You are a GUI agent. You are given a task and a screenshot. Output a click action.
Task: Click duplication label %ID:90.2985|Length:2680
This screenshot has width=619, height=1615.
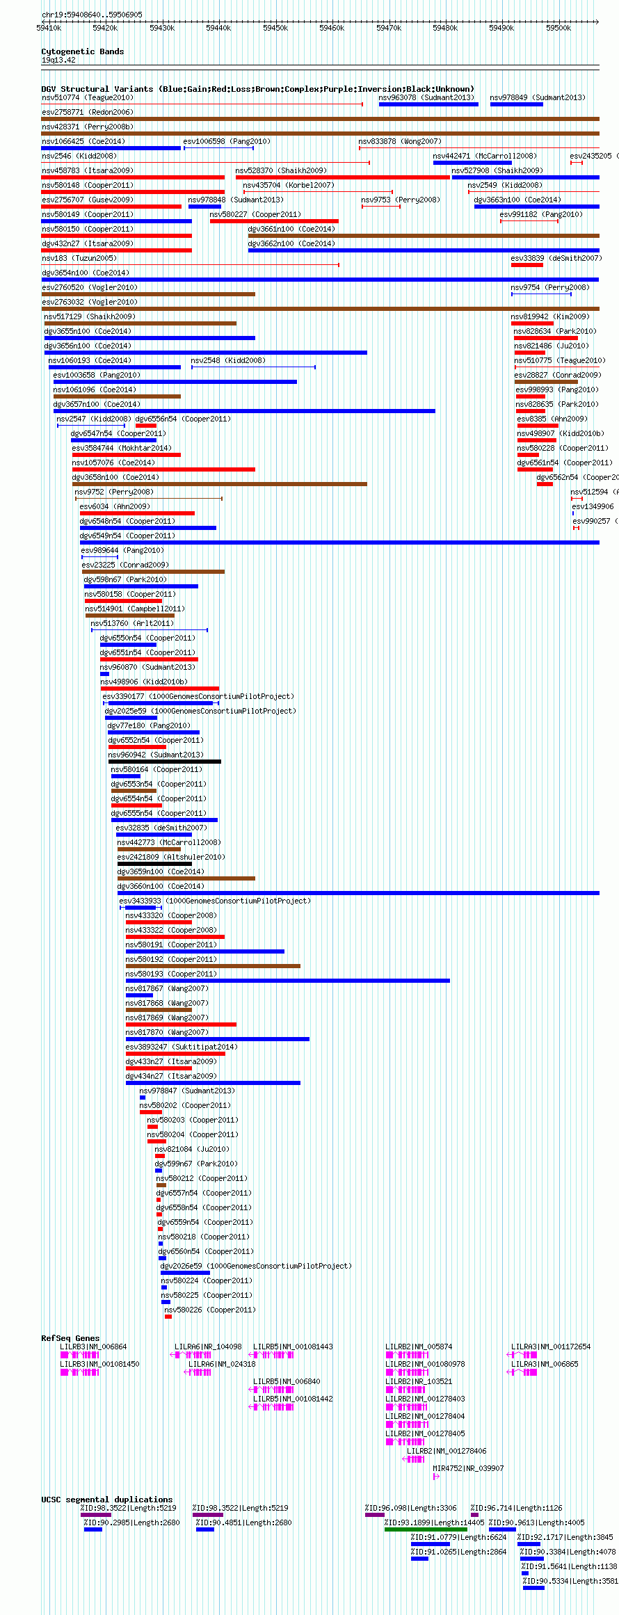[132, 1523]
